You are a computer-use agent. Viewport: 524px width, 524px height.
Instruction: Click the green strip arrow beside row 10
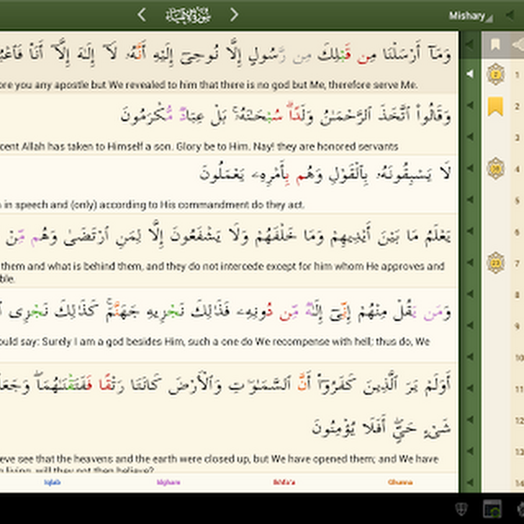470,356
